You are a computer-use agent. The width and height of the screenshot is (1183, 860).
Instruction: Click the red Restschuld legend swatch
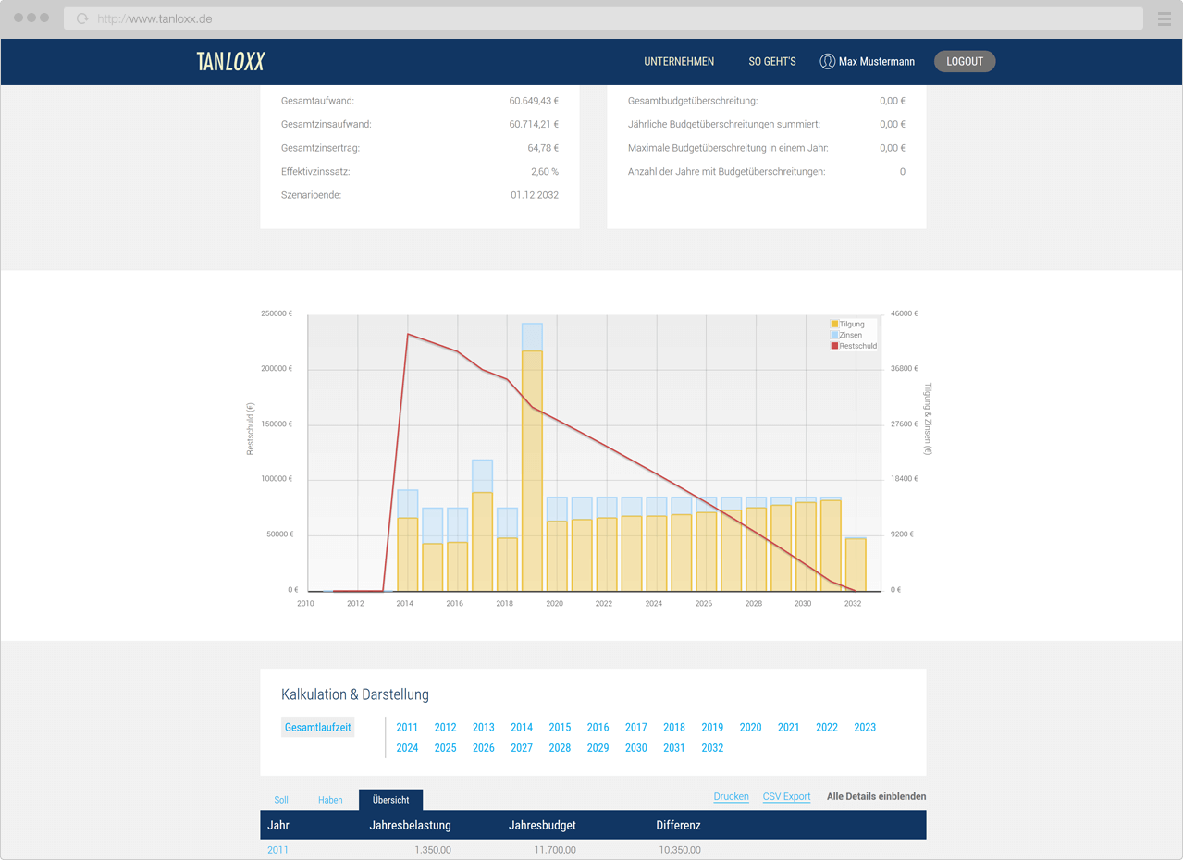[x=834, y=346]
